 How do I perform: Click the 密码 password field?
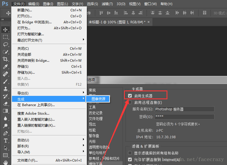point(185,117)
